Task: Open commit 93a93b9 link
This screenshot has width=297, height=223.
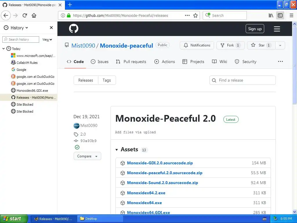Action: [x=88, y=141]
